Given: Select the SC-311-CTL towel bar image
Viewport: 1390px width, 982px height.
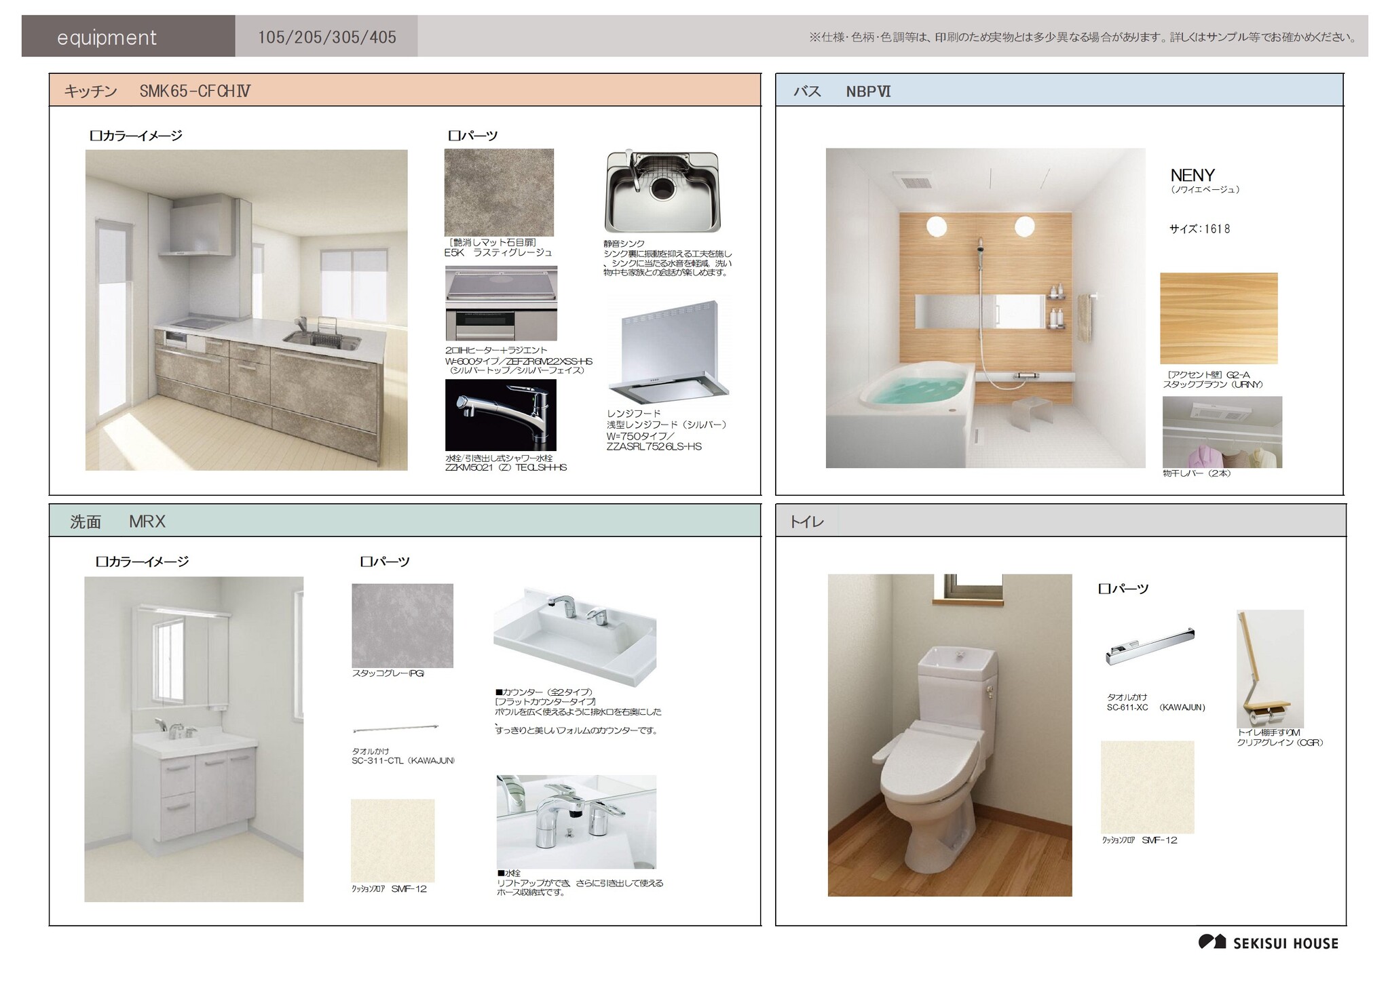Looking at the screenshot, I should pos(396,729).
